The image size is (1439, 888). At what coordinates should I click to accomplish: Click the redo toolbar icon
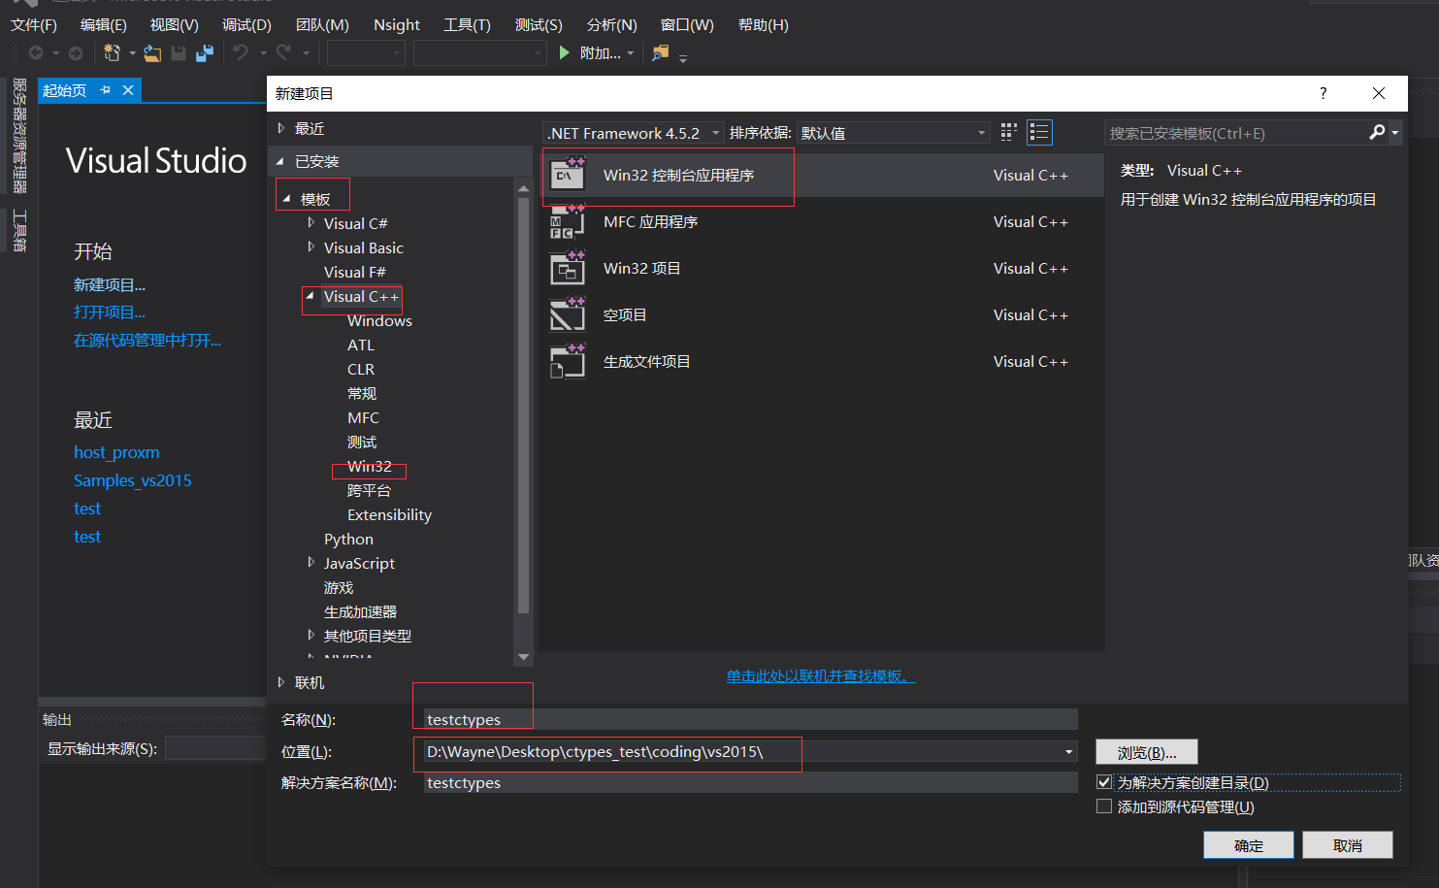[x=283, y=52]
